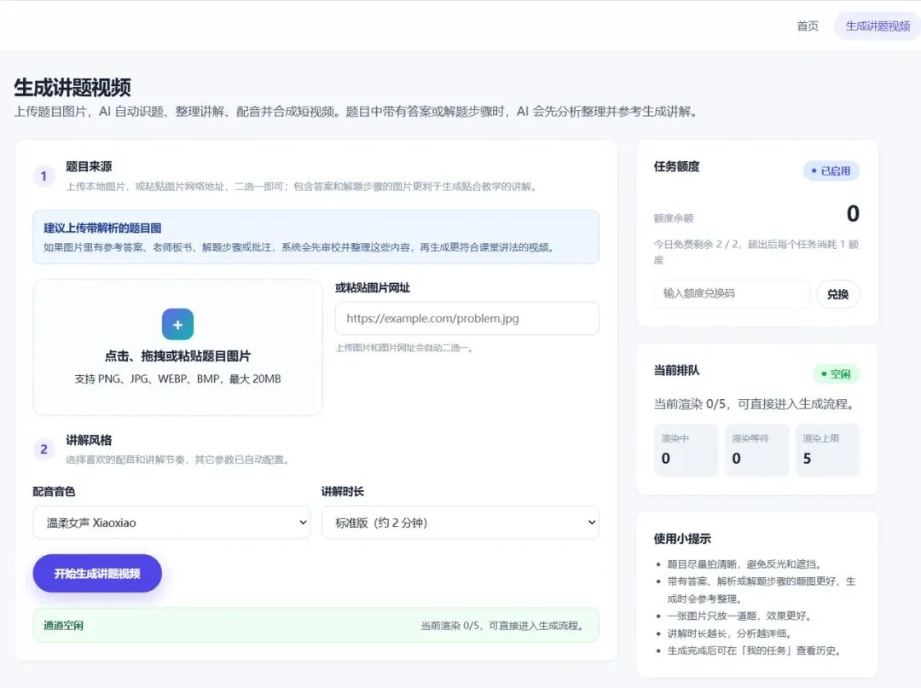Viewport: 921px width, 688px height.
Task: Click the 渲染等待 count card
Action: [x=756, y=450]
